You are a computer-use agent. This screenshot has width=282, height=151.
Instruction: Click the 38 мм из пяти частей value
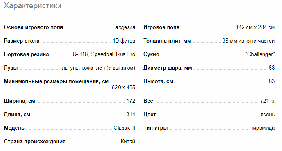coord(248,41)
